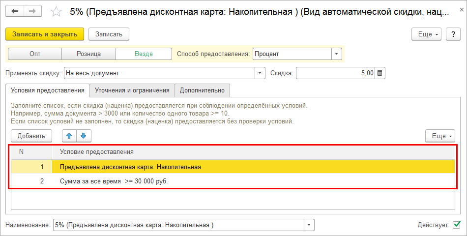Select the Розница toggle option
Screen dimensions: 467x236
pos(89,54)
